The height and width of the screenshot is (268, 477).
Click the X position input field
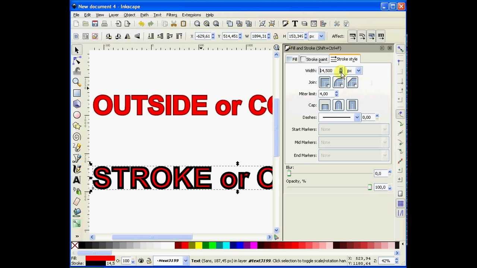tap(203, 36)
